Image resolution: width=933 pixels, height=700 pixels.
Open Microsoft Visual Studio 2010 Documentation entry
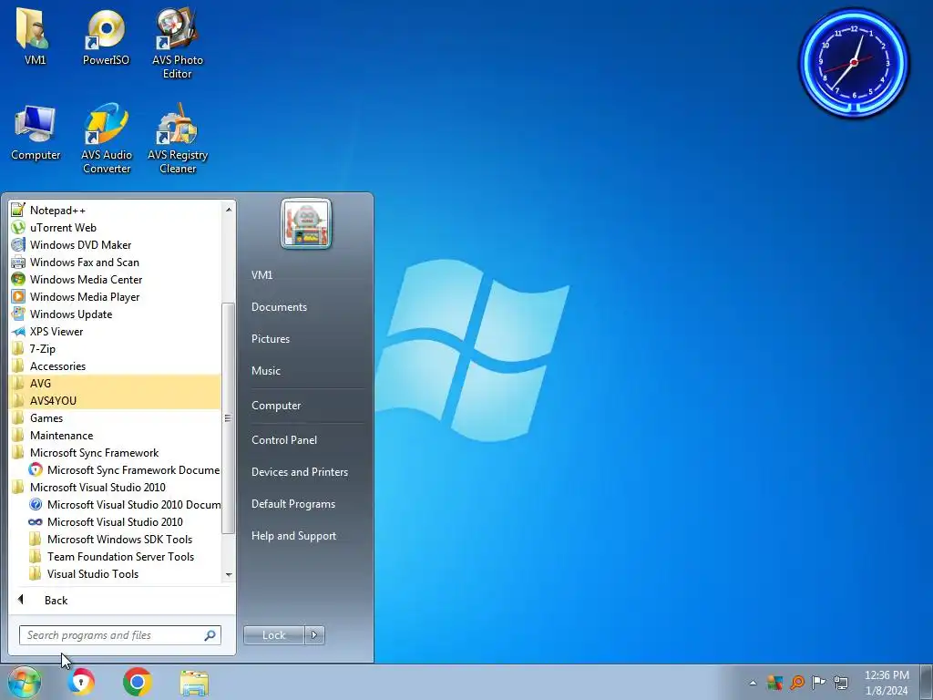point(124,504)
